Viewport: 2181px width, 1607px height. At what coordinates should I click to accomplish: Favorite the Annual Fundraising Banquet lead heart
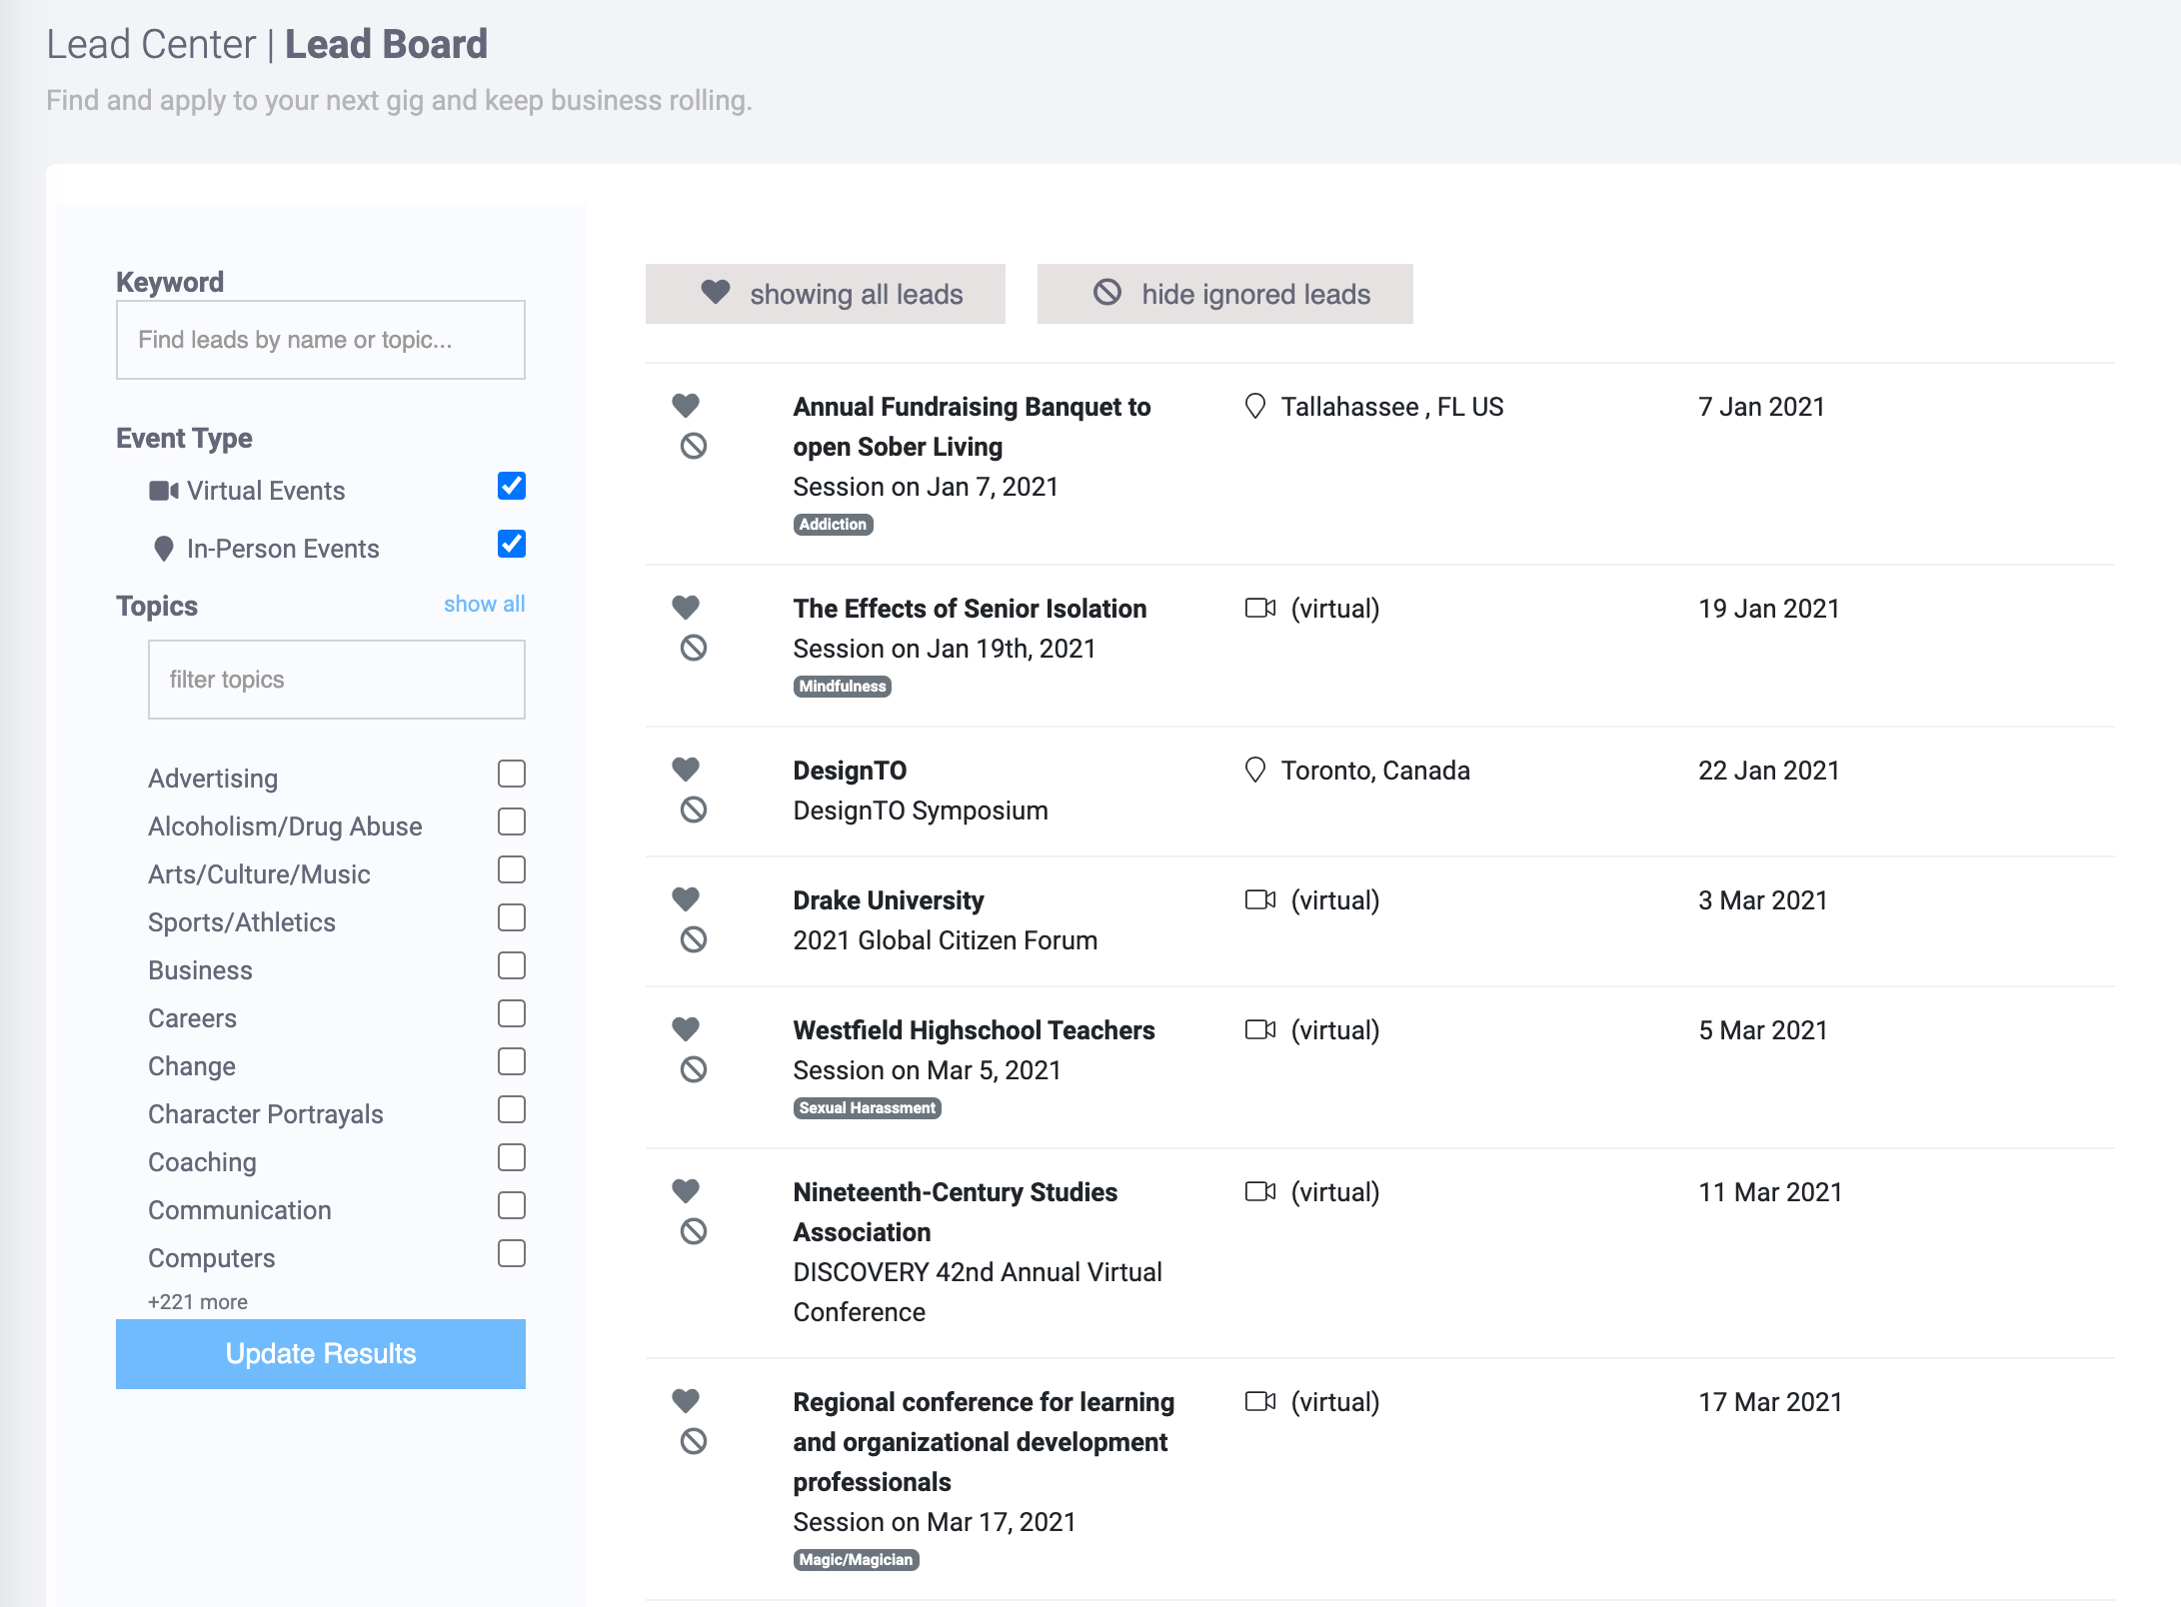686,406
